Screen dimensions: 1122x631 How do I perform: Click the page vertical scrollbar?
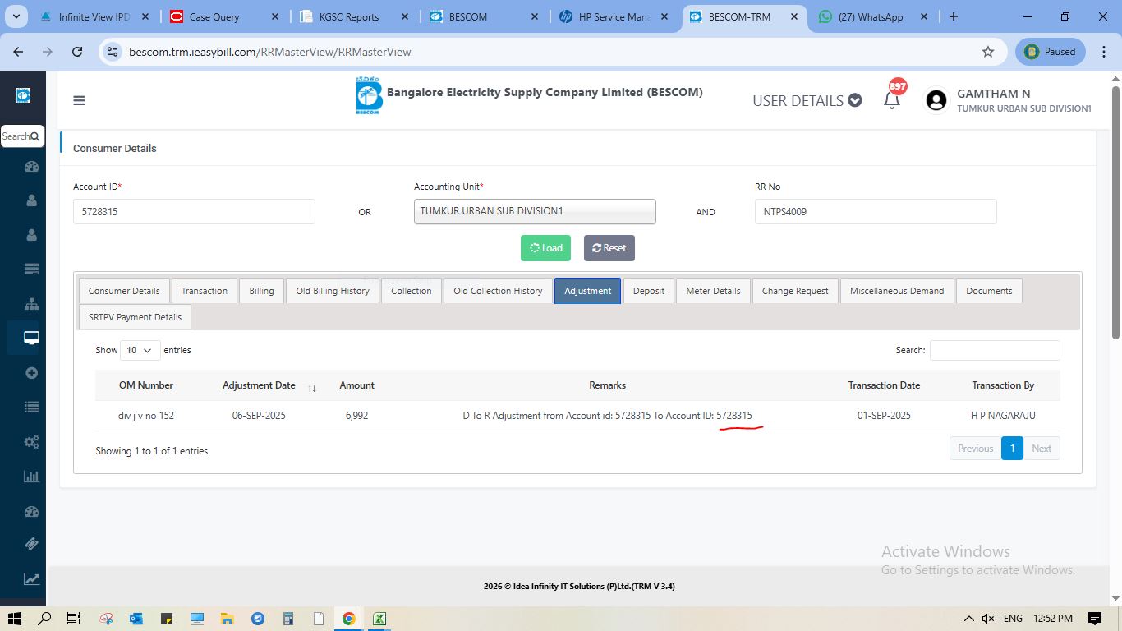[1115, 214]
